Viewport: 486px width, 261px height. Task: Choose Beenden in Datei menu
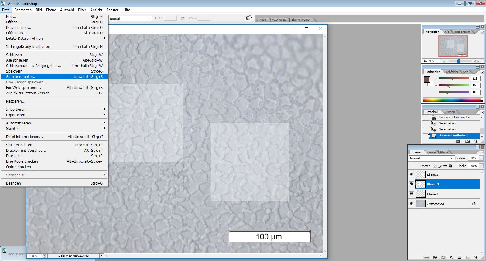(54, 183)
